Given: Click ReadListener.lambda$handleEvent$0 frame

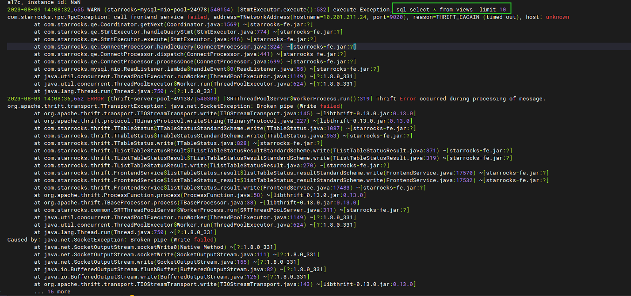Looking at the screenshot, I should pyautogui.click(x=207, y=69).
